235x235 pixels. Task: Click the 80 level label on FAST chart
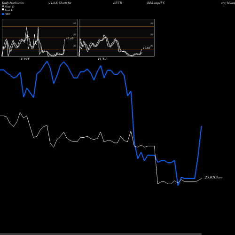pos(75,23)
